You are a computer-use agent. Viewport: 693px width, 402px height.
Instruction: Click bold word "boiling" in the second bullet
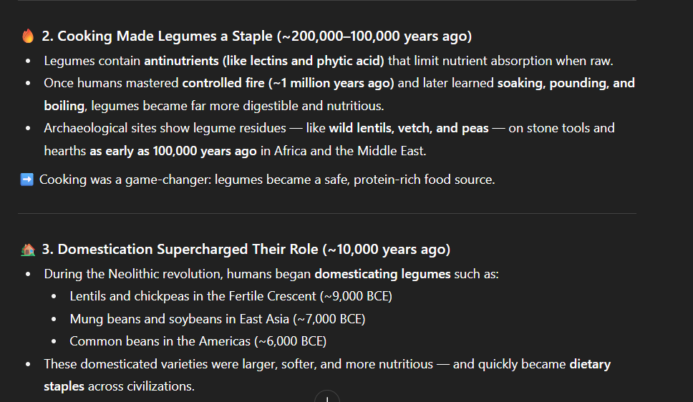point(63,106)
